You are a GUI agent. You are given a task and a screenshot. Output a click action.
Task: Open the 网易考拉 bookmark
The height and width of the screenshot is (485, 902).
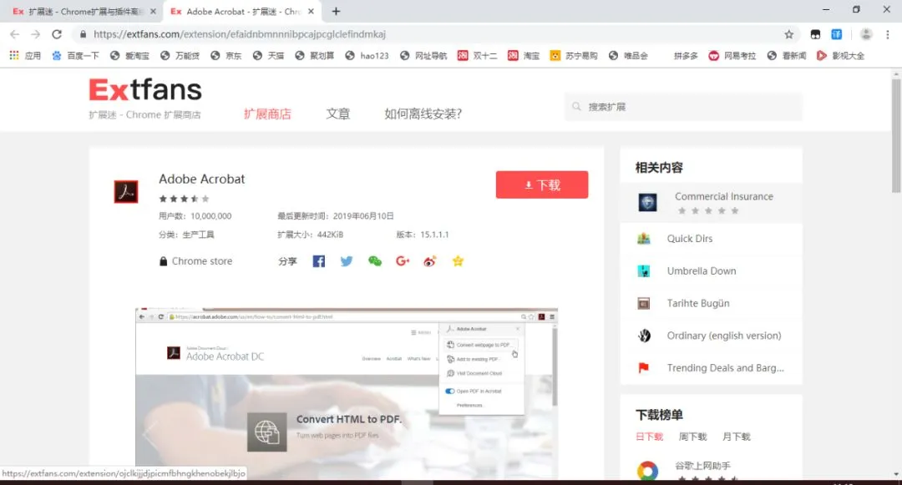pyautogui.click(x=732, y=56)
